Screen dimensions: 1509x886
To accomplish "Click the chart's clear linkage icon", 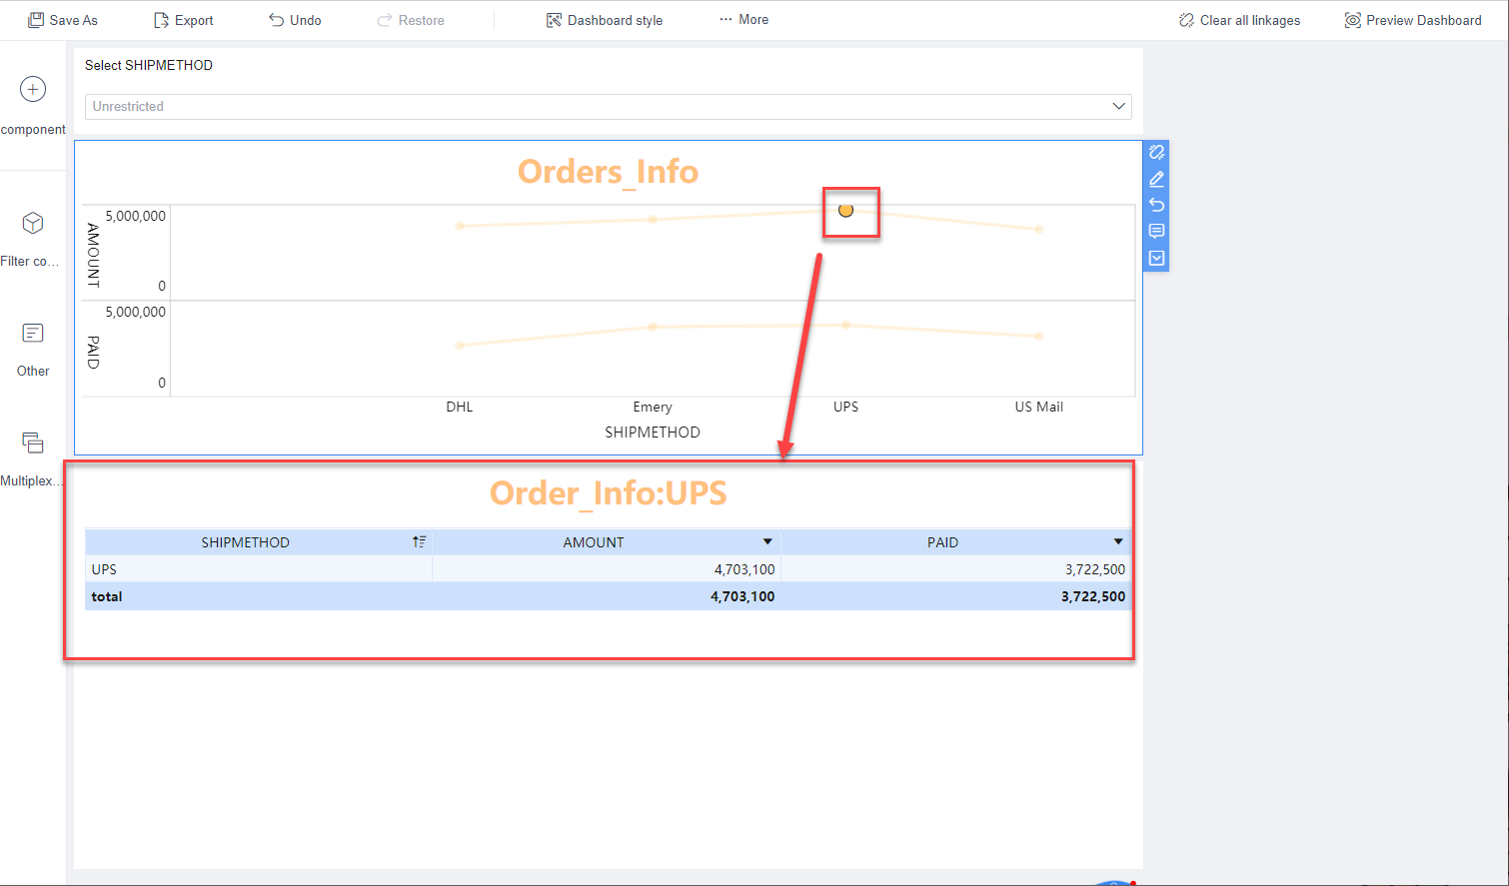I will point(1156,153).
